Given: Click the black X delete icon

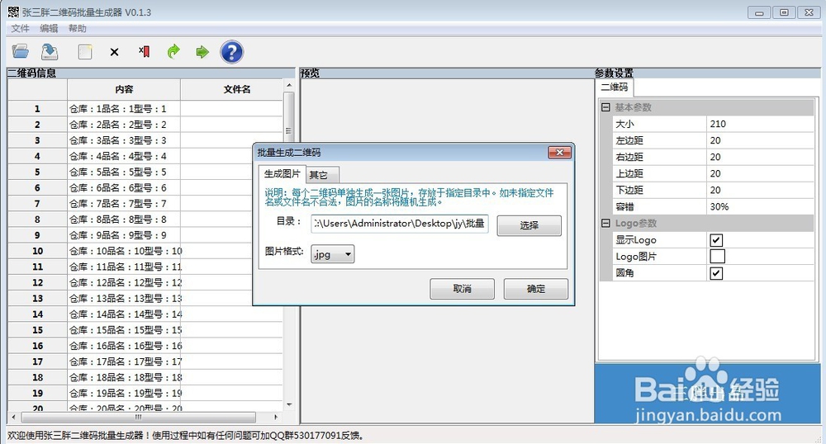Looking at the screenshot, I should pyautogui.click(x=114, y=51).
